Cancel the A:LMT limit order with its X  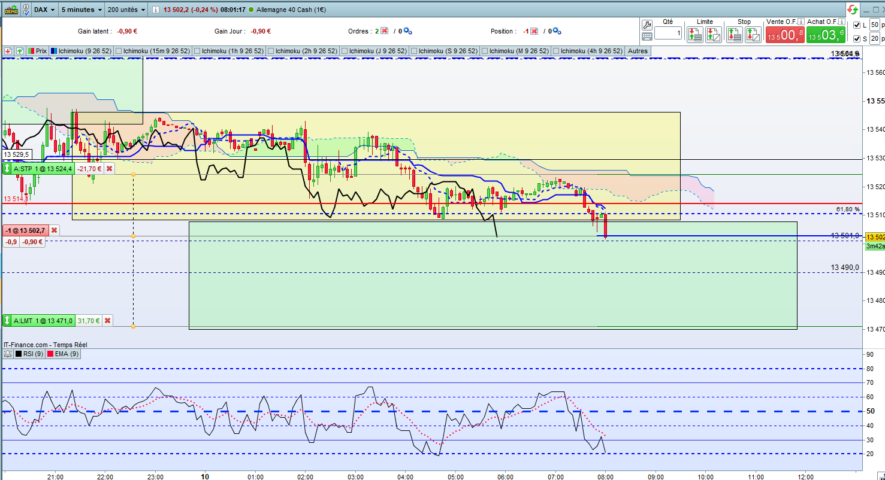pyautogui.click(x=107, y=321)
